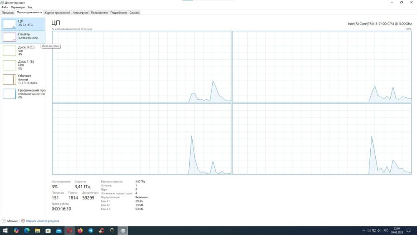Show Диск 1 (E:) HDD performance
This screenshot has height=235, width=417.
(x=23, y=65)
